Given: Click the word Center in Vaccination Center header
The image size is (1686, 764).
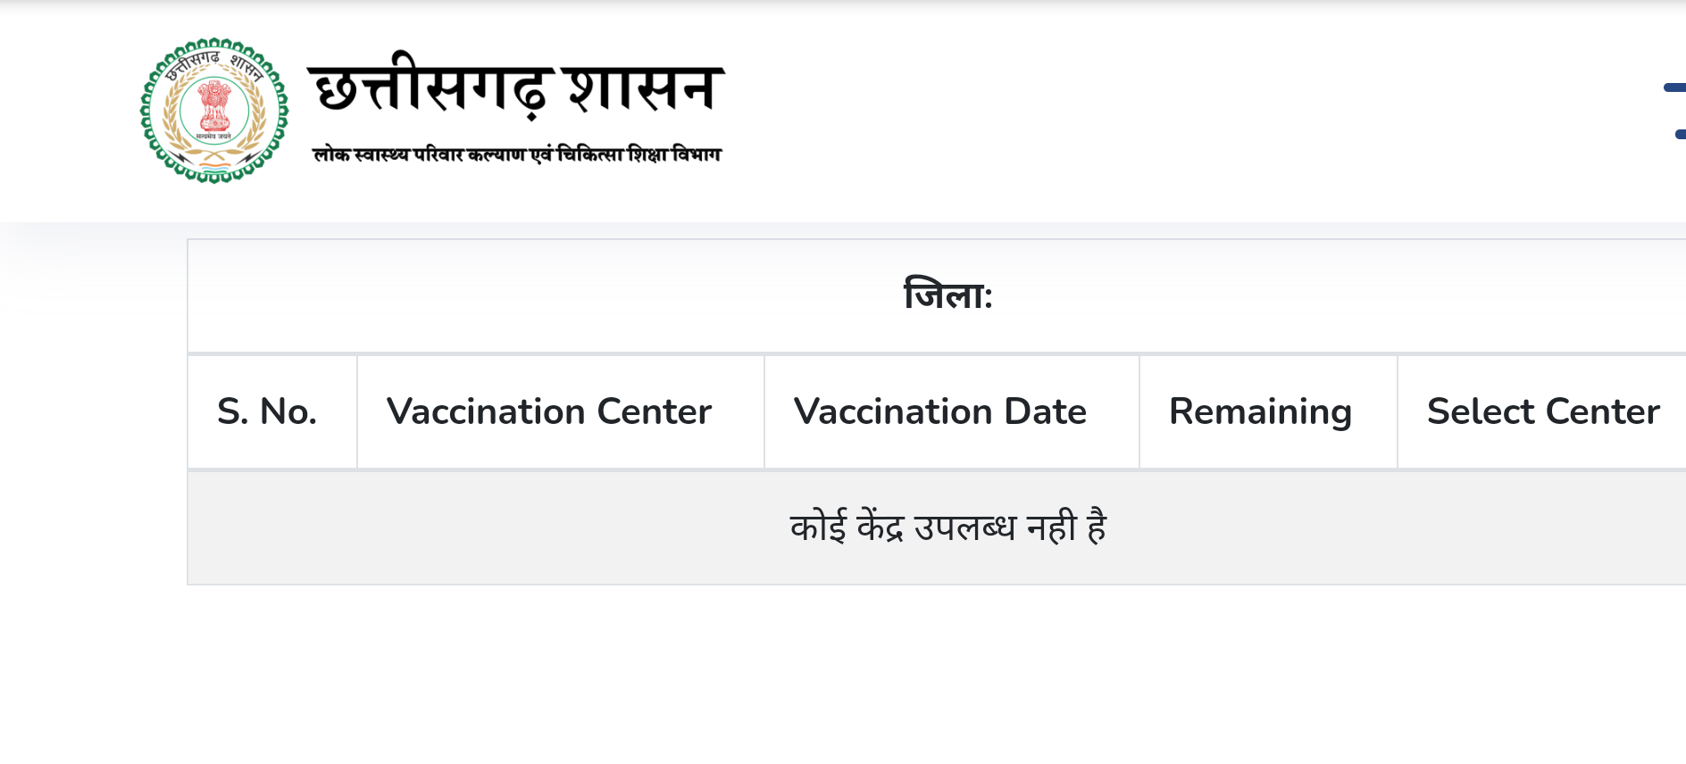Looking at the screenshot, I should [655, 411].
